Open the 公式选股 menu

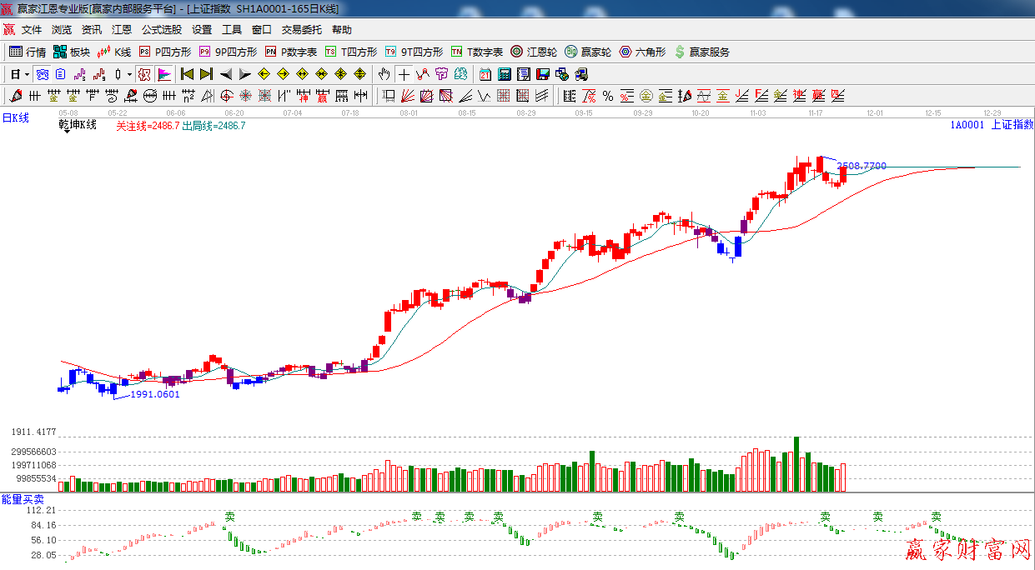tap(161, 30)
